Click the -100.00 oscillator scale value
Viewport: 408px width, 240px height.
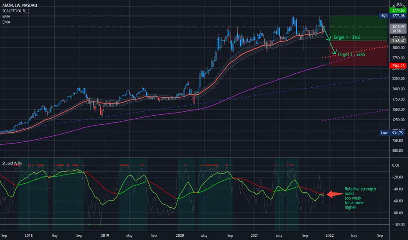397,225
